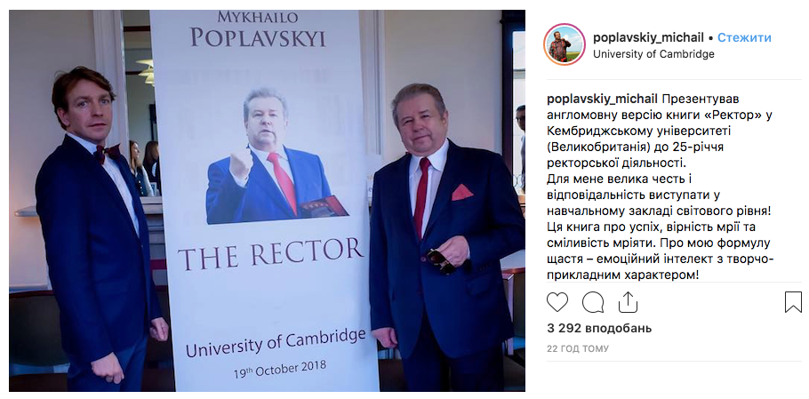Select the poplavskiy_michail username in the caption
This screenshot has width=809, height=399.
pyautogui.click(x=602, y=99)
